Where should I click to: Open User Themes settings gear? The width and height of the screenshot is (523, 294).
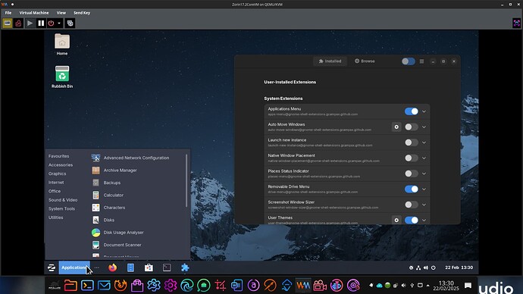[x=396, y=220]
